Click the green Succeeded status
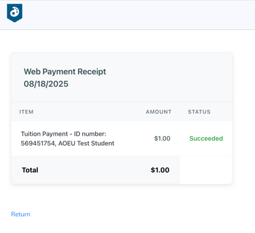Screen dimensions: 255x233 206,138
